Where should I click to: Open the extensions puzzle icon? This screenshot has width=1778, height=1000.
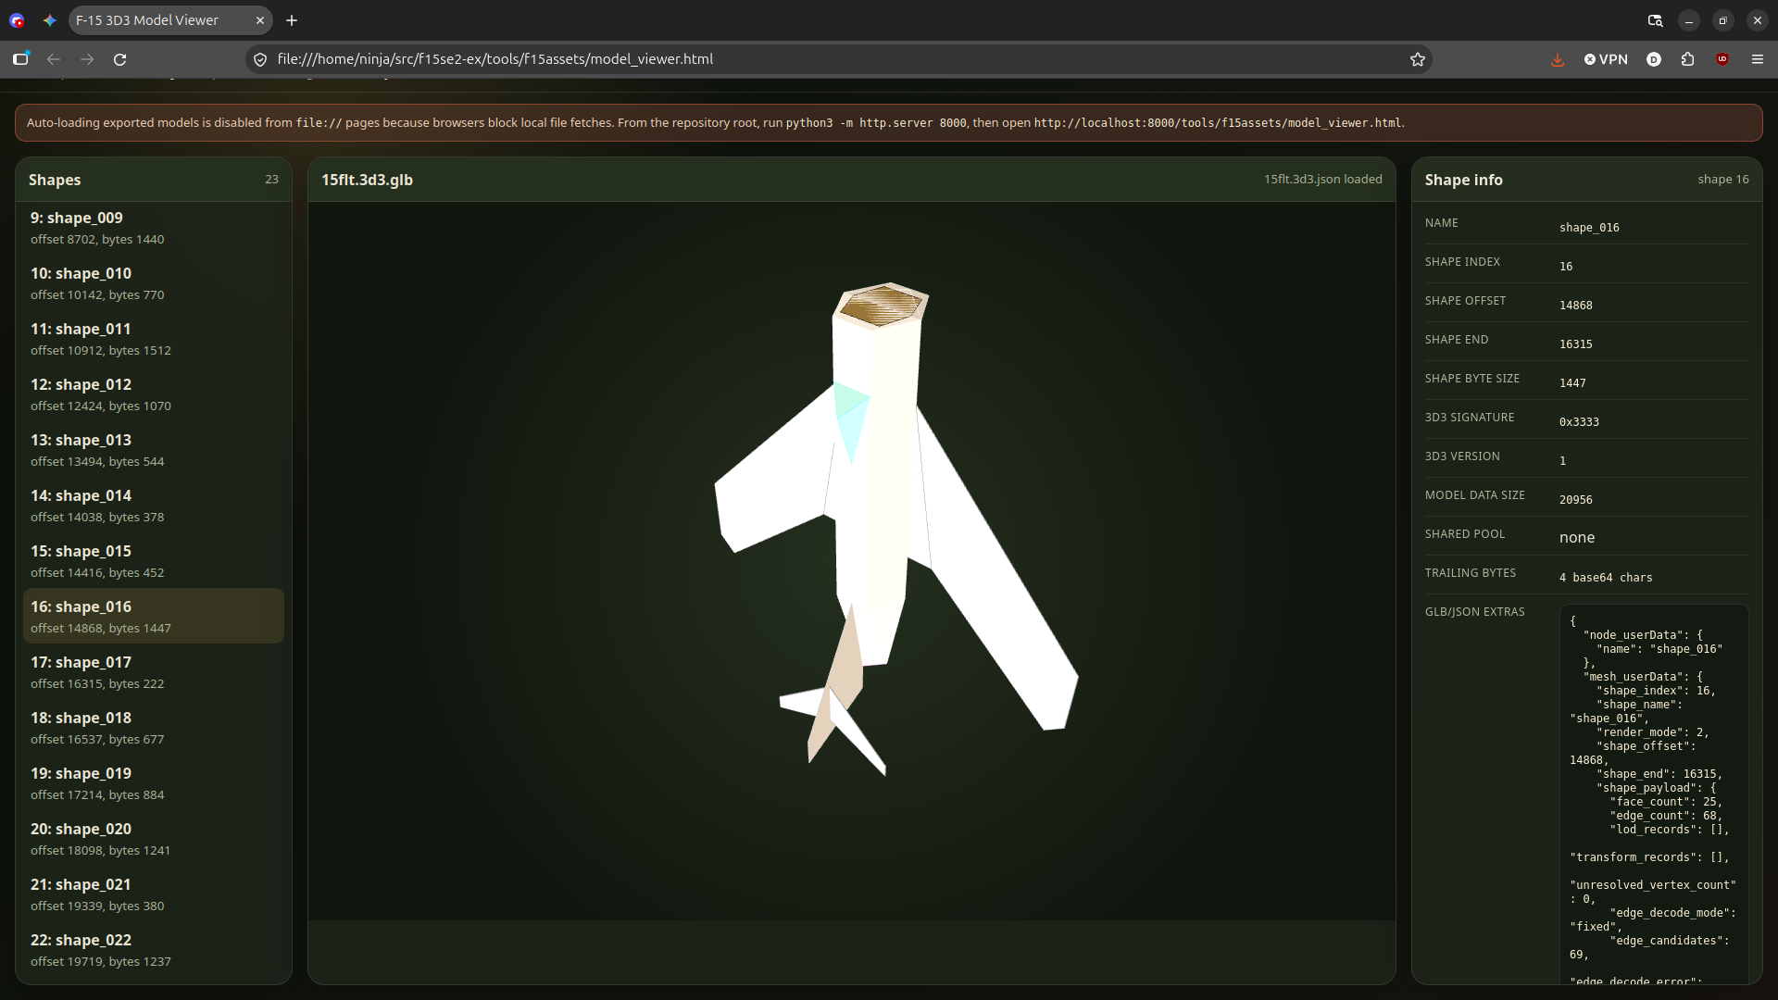(1687, 59)
